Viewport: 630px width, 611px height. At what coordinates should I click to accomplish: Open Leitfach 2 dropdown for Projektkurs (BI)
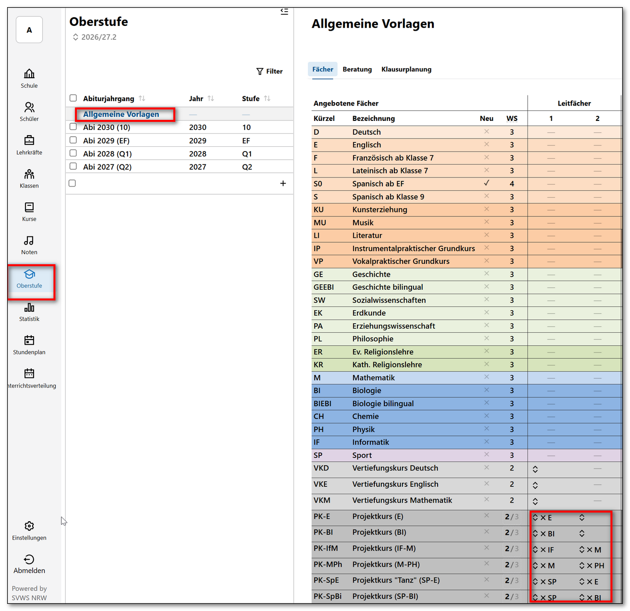coord(582,533)
